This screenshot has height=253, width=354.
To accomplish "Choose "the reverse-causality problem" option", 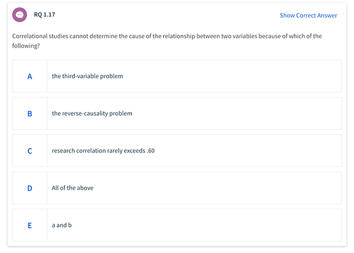I will (92, 114).
